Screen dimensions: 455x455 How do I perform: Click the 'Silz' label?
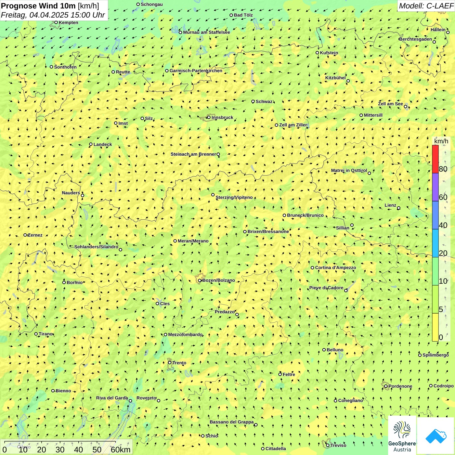[149, 118]
